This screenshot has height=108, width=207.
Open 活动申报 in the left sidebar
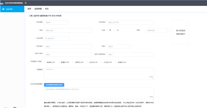point(12,9)
